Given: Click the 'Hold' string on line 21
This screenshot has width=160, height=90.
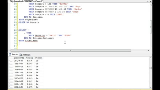Looking at the screenshot, I should (76, 12).
